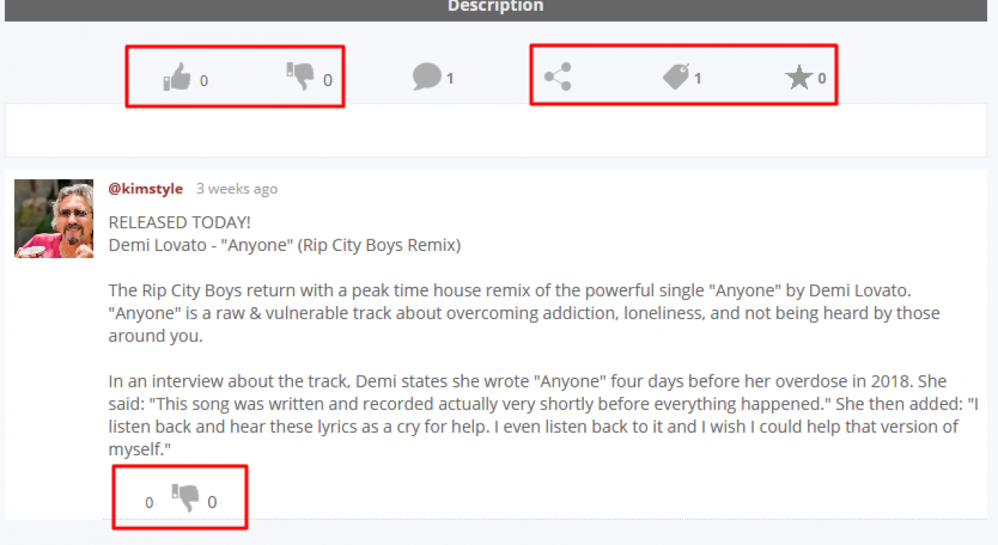Click the thumbs up icon under Description

[x=177, y=77]
